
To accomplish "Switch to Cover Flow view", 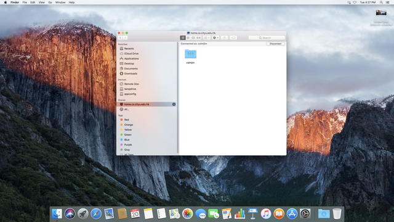I will pos(198,38).
